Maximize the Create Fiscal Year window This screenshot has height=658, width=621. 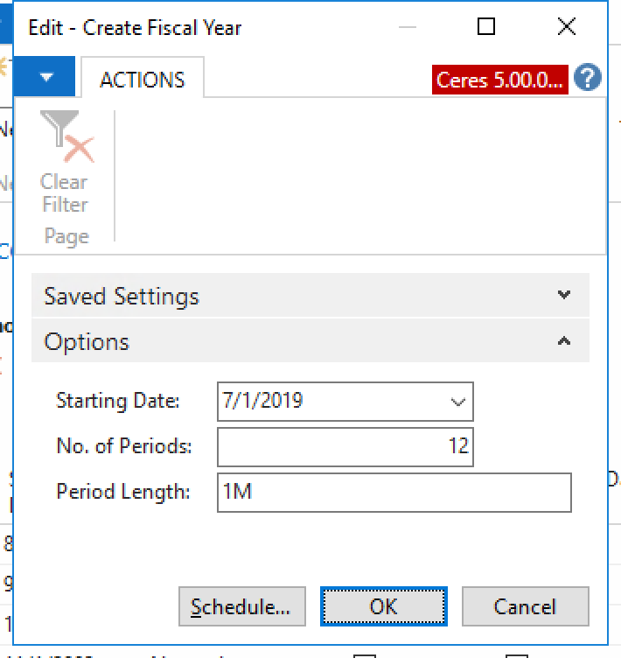pyautogui.click(x=486, y=27)
